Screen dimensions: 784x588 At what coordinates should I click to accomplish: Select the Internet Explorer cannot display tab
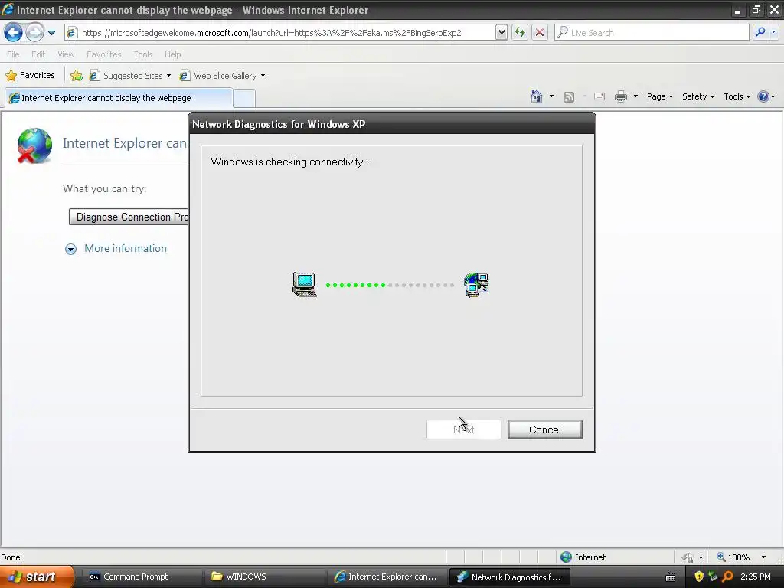pos(119,98)
